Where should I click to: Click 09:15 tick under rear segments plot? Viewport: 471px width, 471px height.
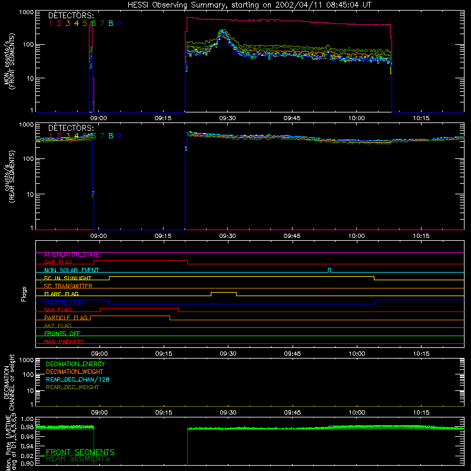(163, 236)
